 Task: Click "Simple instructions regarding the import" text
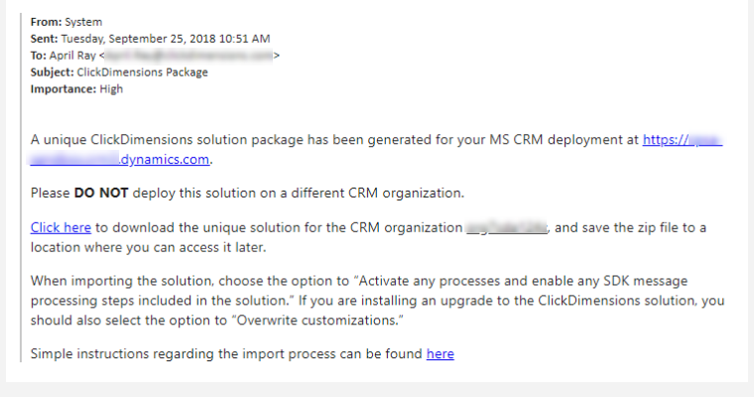pyautogui.click(x=169, y=352)
